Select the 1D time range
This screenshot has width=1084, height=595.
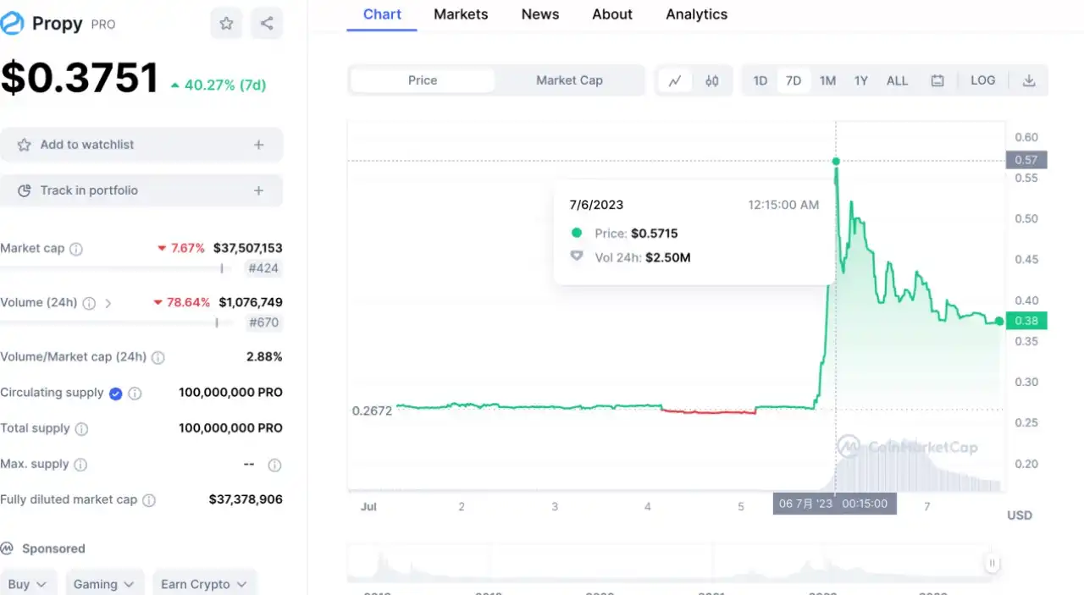[760, 81]
